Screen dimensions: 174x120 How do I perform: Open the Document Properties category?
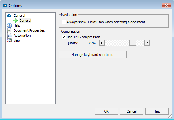point(29,30)
